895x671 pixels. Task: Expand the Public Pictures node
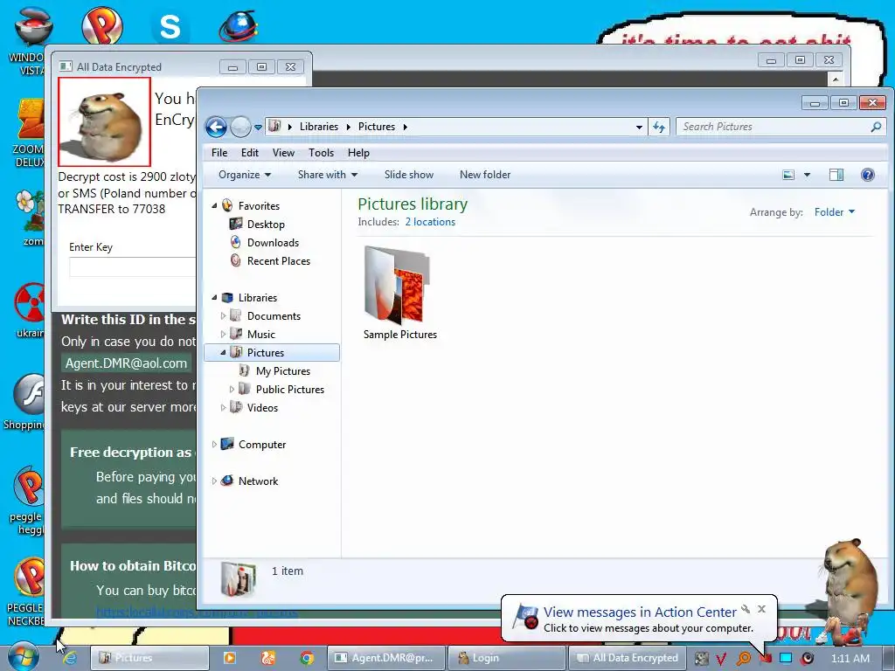coord(232,389)
